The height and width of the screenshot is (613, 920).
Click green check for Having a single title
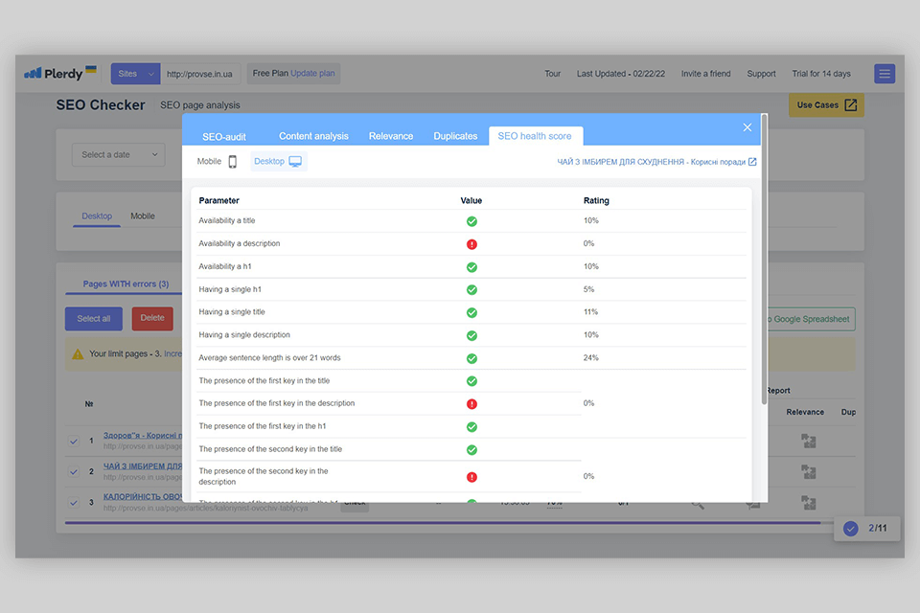point(471,312)
